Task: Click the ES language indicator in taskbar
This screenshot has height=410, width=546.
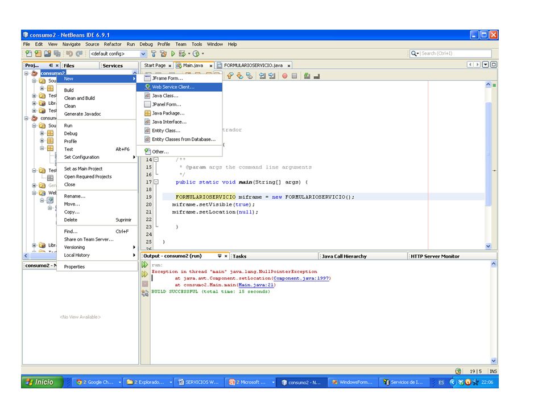Action: click(441, 383)
